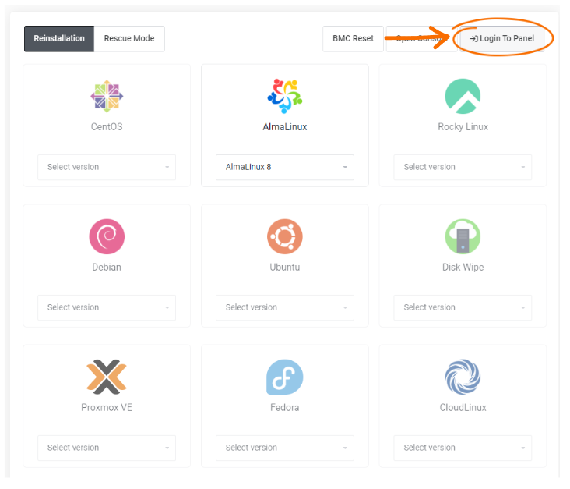Image resolution: width=570 pixels, height=489 pixels.
Task: Click the Fedora logo icon
Action: [285, 377]
